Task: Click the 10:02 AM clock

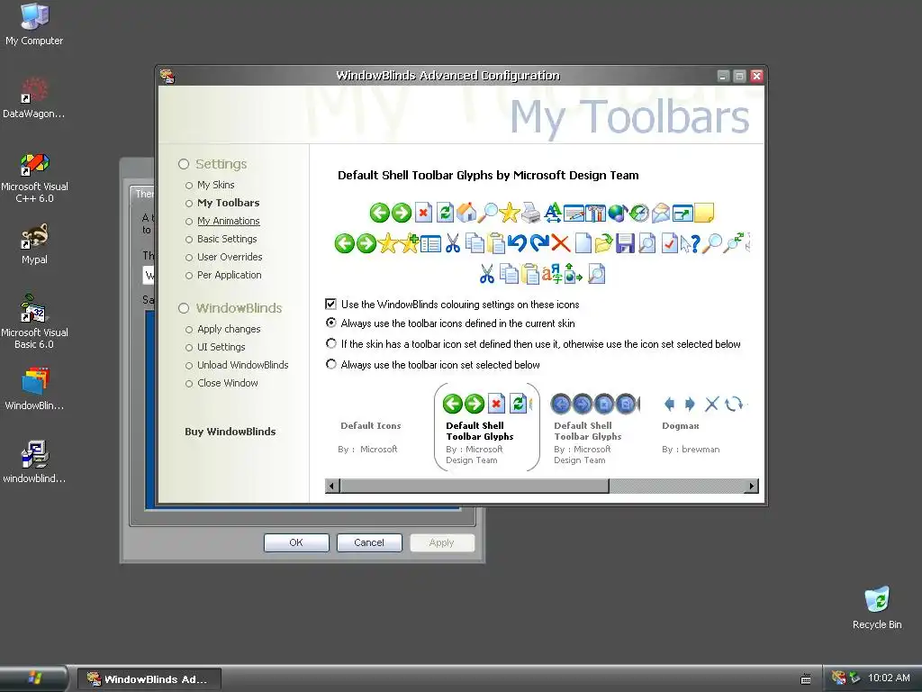Action: pyautogui.click(x=889, y=678)
